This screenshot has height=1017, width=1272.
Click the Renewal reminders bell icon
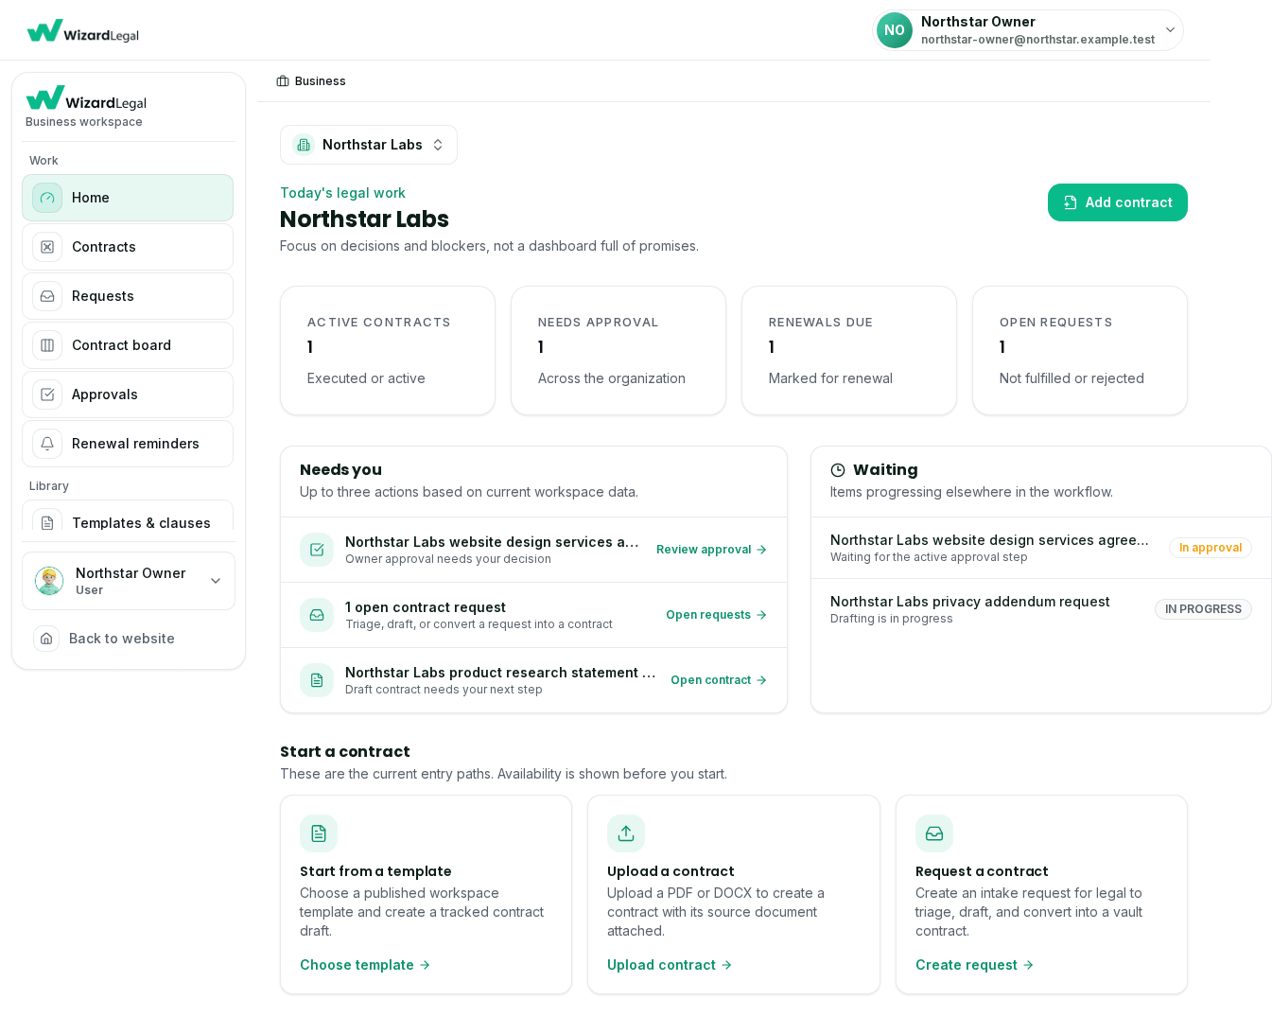tap(47, 444)
